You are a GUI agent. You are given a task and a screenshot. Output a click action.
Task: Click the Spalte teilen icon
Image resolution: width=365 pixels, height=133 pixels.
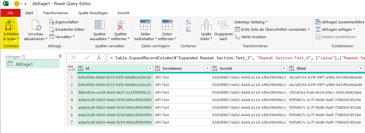206,26
